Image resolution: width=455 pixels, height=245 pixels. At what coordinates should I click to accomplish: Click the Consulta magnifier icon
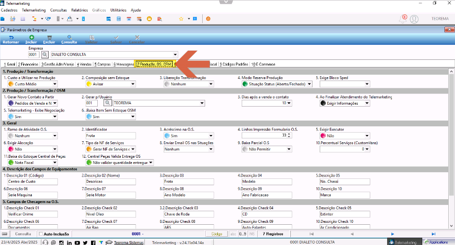(x=69, y=37)
